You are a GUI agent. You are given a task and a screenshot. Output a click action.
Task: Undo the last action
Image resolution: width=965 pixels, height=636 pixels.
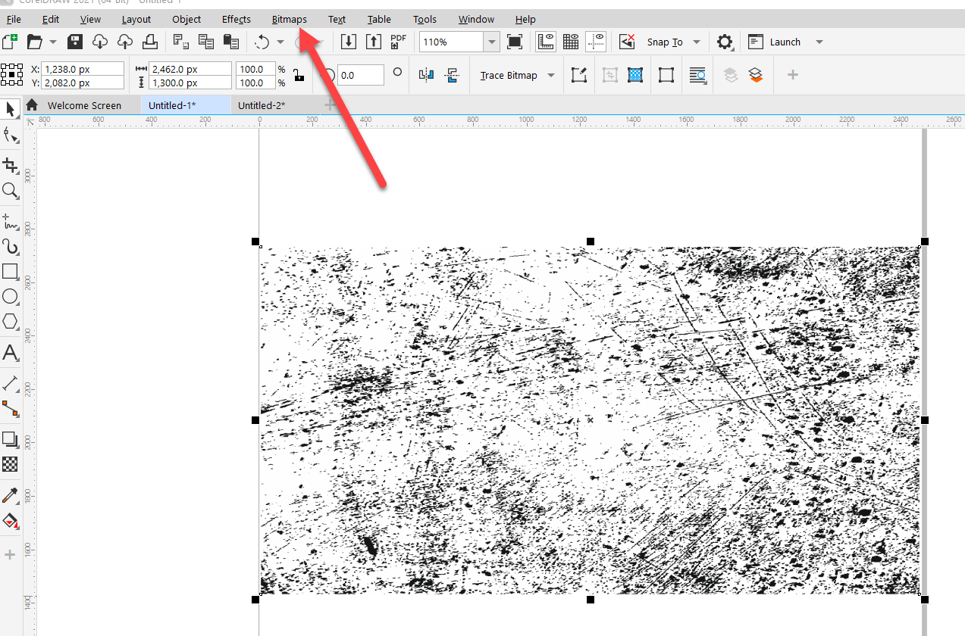point(262,42)
